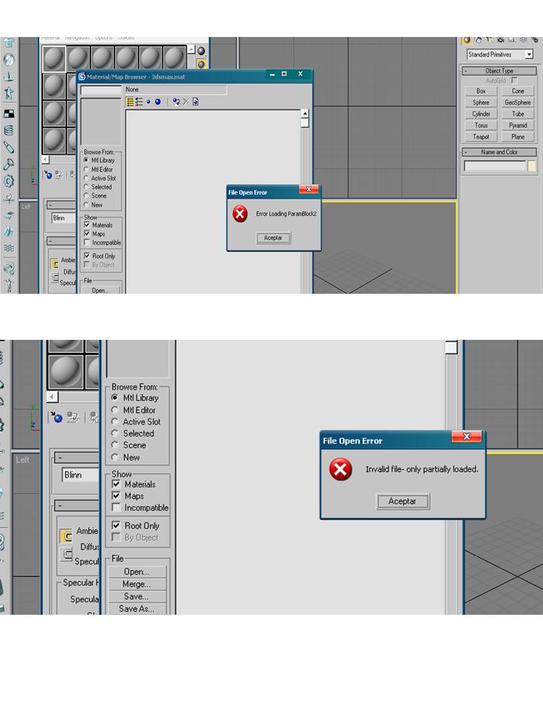Click Update Scene Materials from Library icon
The image size is (543, 725).
(176, 102)
